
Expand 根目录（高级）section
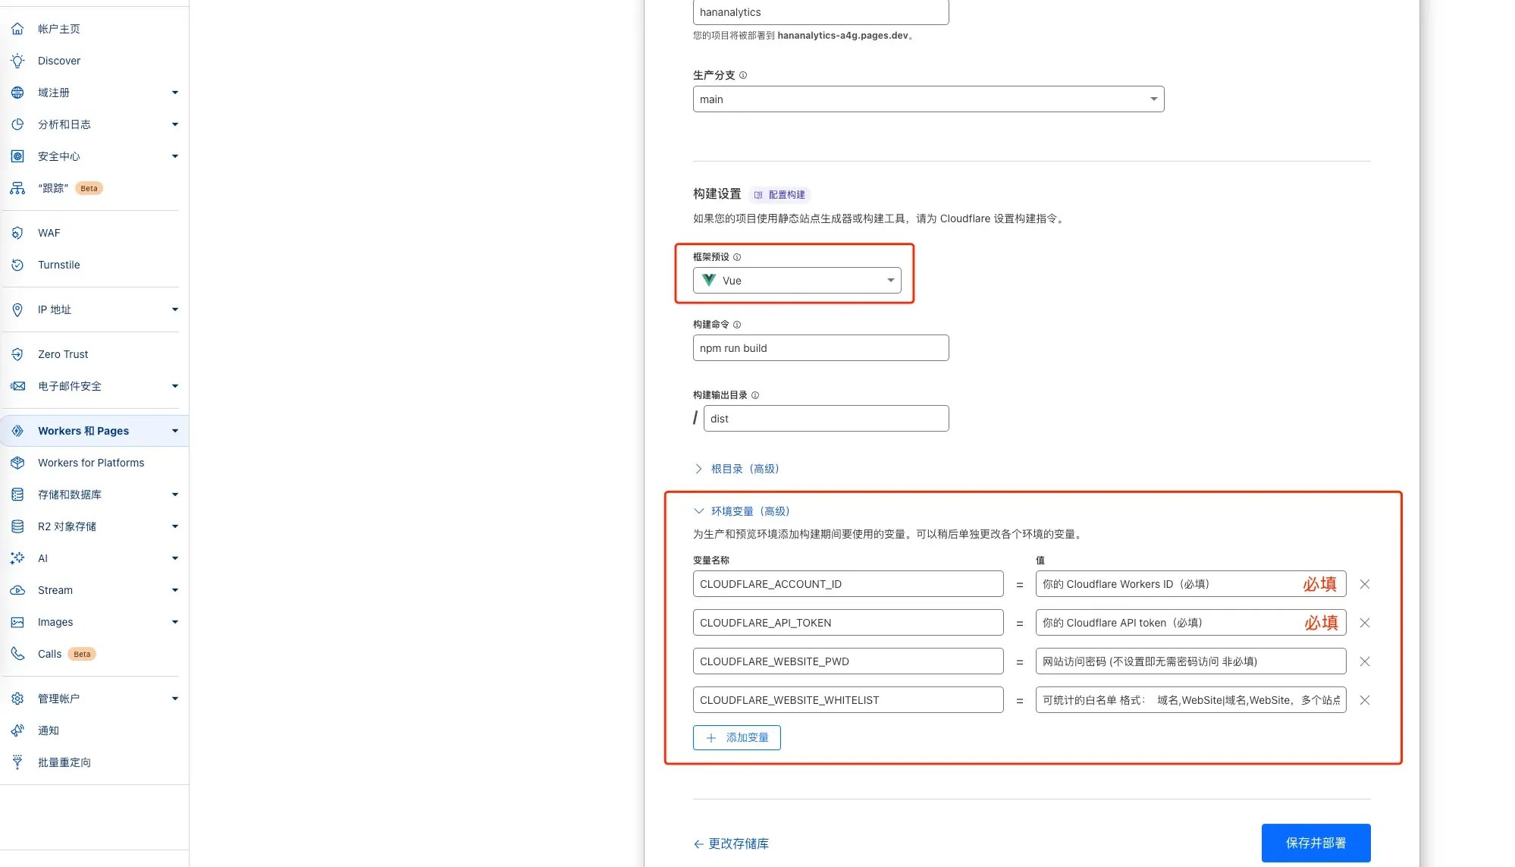(x=744, y=469)
